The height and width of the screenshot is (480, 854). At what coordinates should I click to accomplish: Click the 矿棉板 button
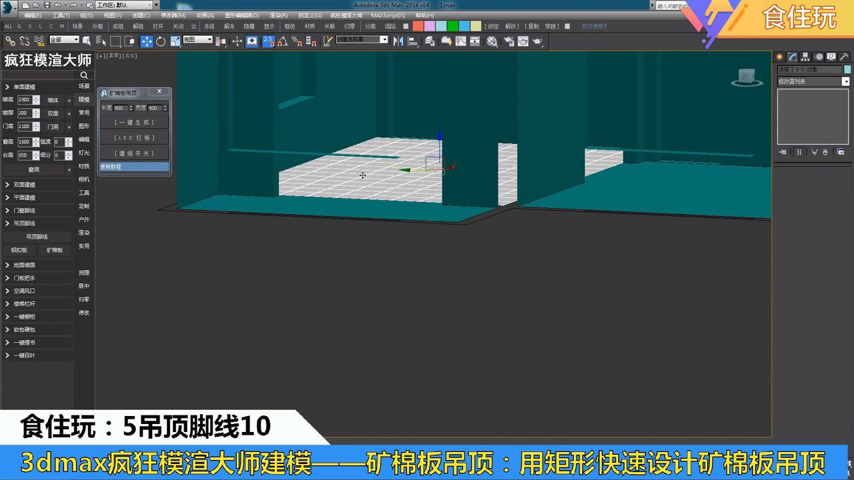tap(55, 251)
